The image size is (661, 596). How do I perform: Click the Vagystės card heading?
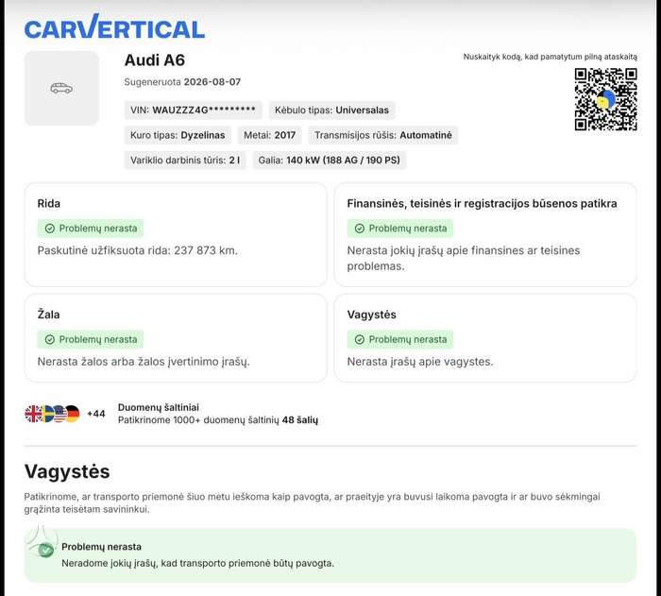tap(371, 315)
